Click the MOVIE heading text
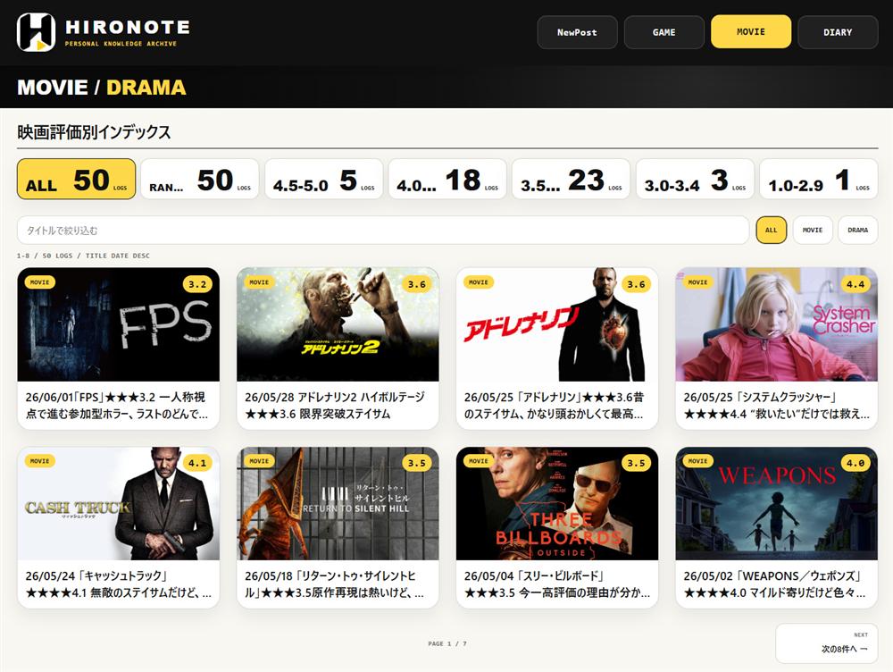Viewport: 893px width, 672px height. pyautogui.click(x=53, y=88)
